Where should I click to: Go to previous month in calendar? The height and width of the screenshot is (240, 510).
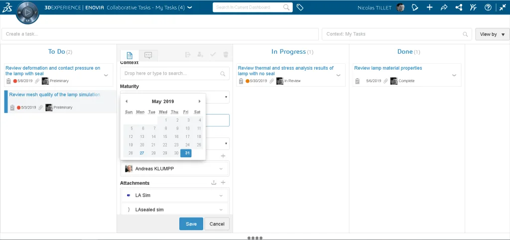pos(127,102)
